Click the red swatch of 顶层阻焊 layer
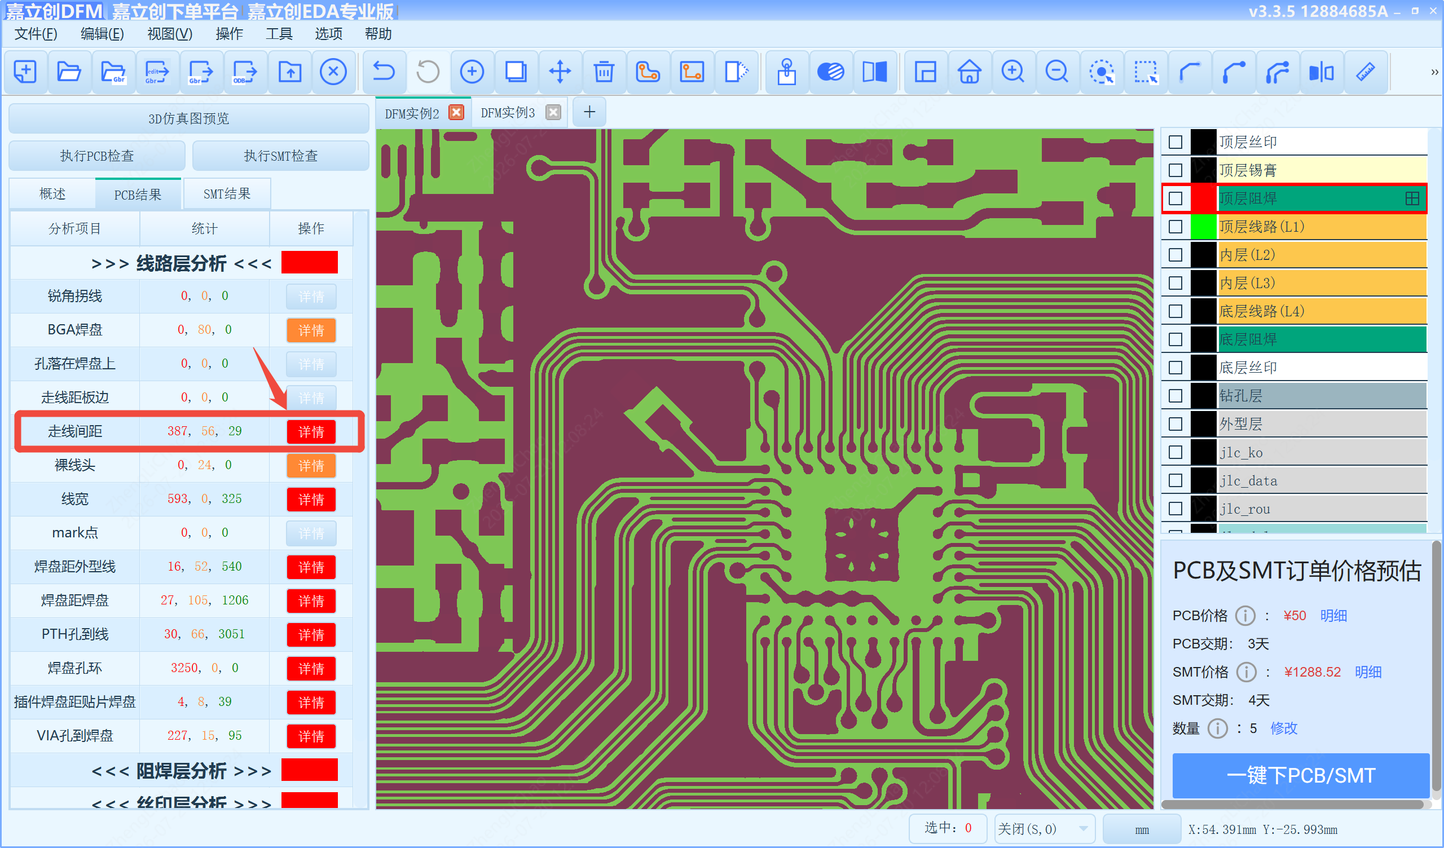 click(1203, 199)
